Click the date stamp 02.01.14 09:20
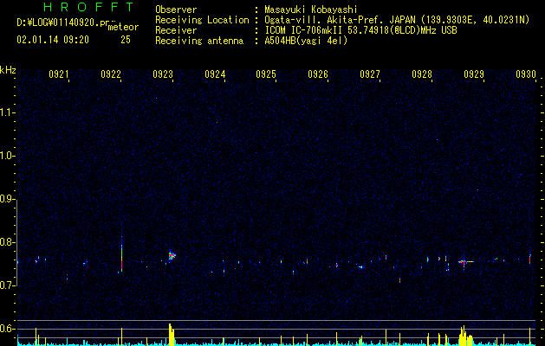Screen dimensions: 545x346 pyautogui.click(x=53, y=40)
